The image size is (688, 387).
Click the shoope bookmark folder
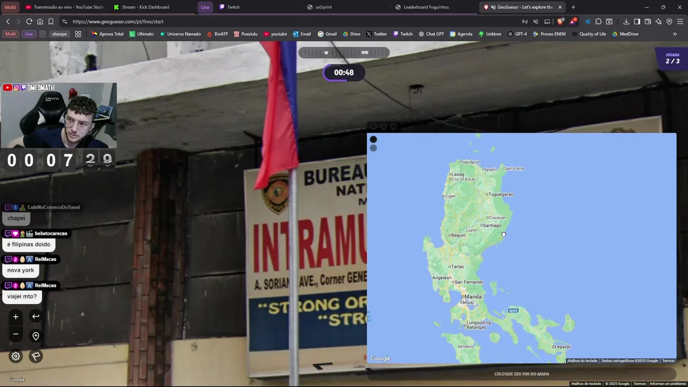coord(59,34)
